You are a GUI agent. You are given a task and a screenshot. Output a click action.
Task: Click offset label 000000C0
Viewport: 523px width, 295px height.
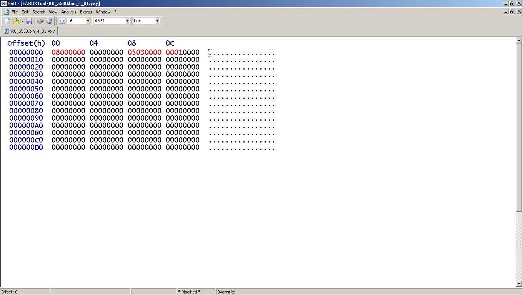(x=26, y=140)
